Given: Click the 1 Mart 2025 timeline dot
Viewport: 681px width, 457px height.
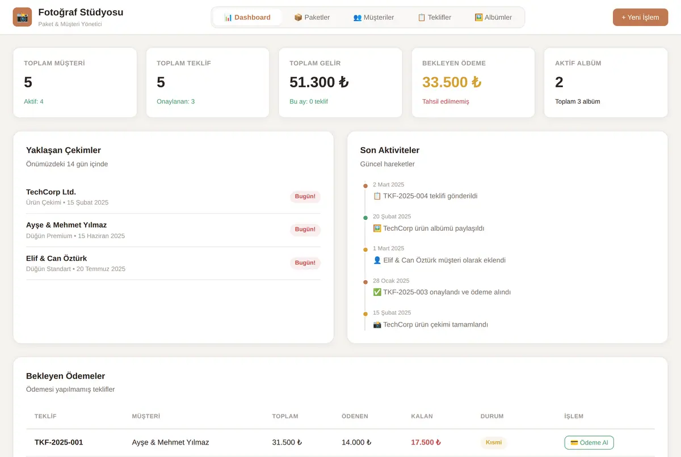Looking at the screenshot, I should [365, 249].
